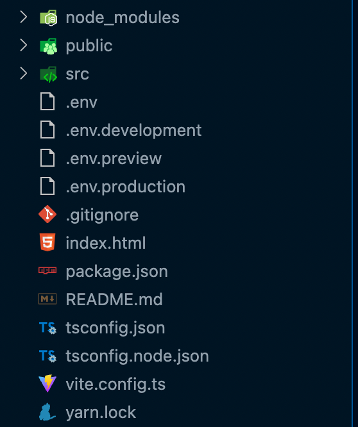Click the green public folder icon
The width and height of the screenshot is (358, 427).
click(x=48, y=46)
